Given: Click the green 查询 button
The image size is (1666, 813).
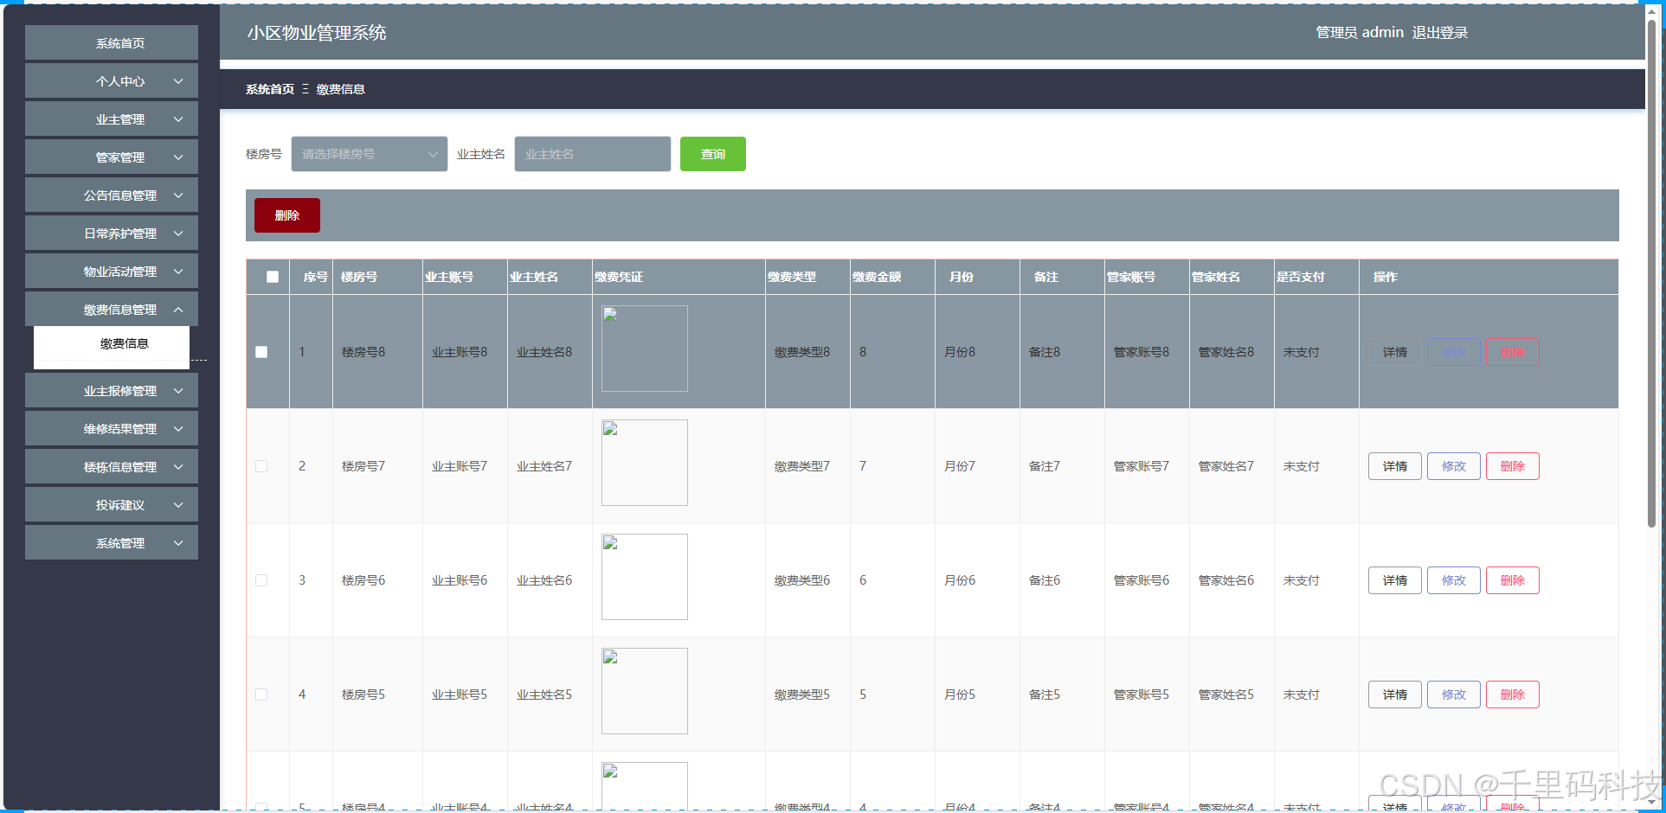Looking at the screenshot, I should point(713,154).
